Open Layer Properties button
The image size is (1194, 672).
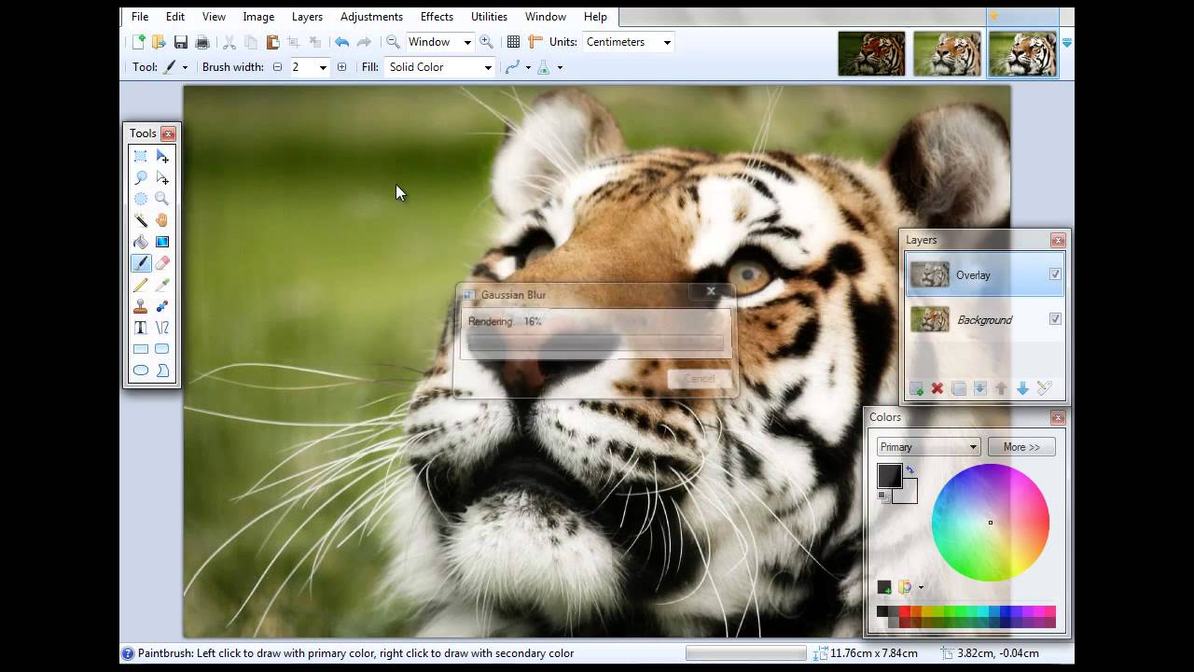click(x=1044, y=388)
